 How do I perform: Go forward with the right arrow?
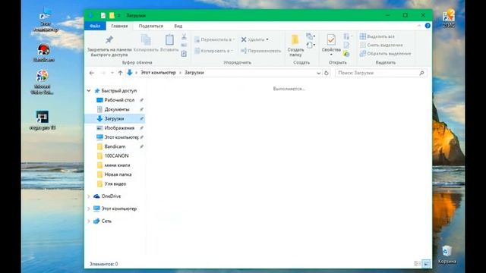pos(103,73)
